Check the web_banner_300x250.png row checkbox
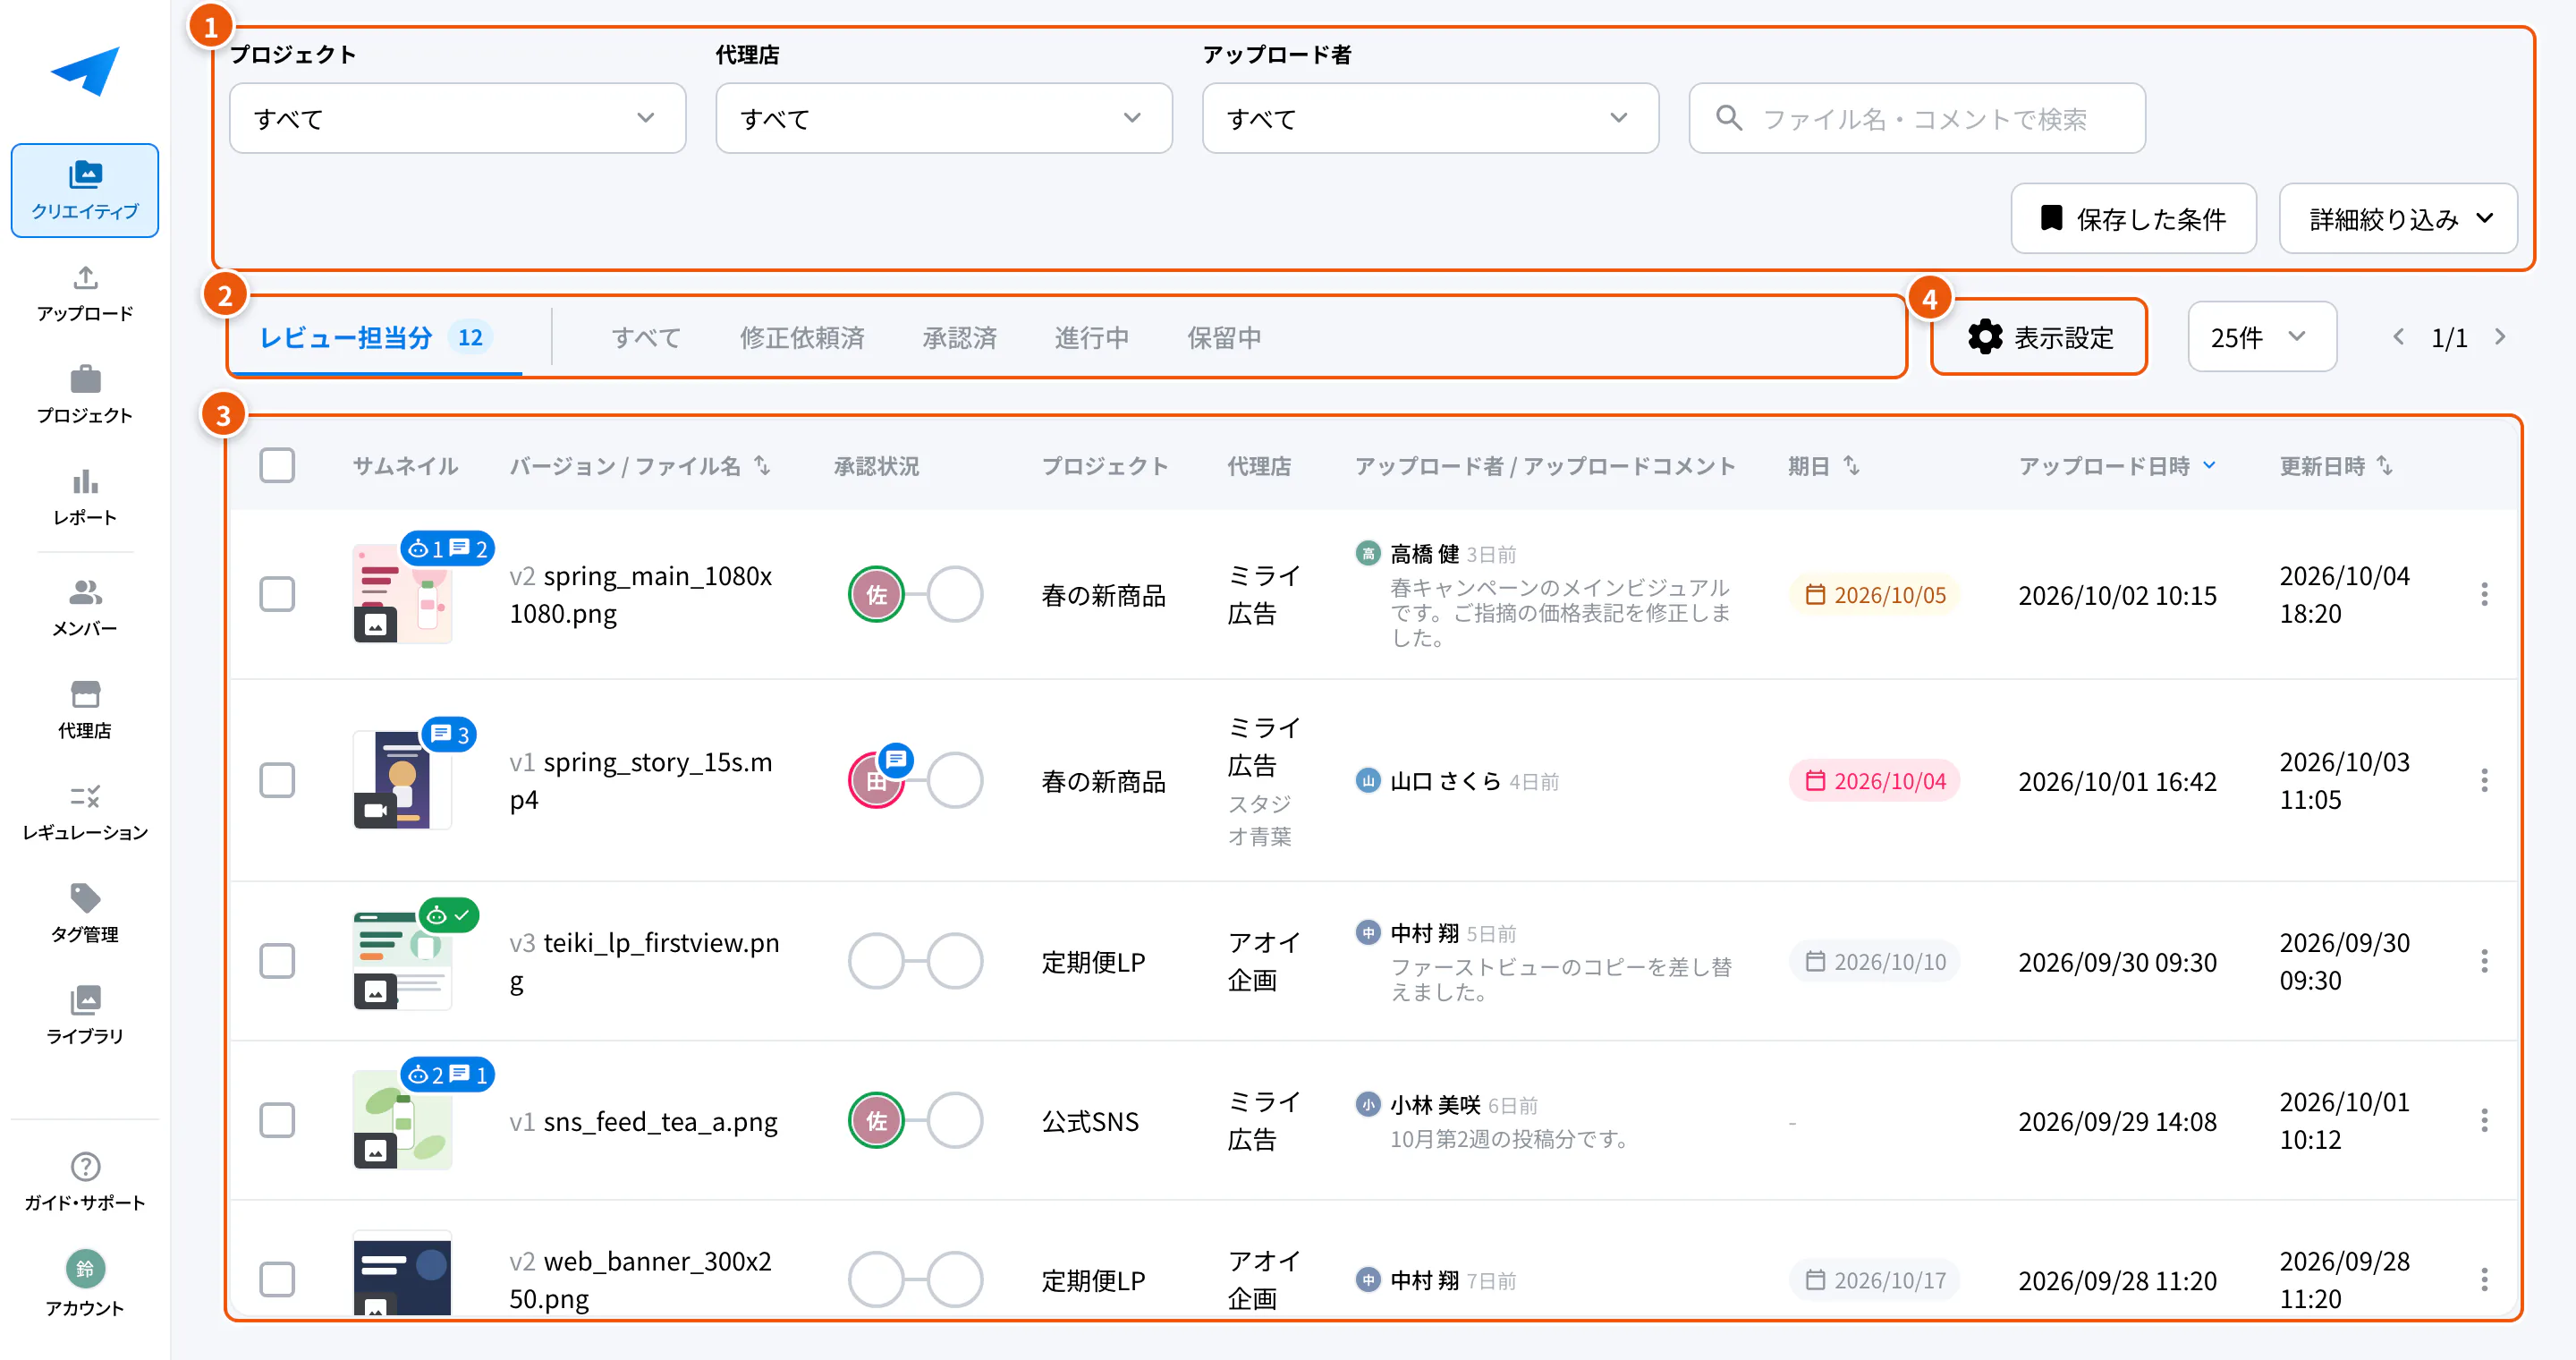The height and width of the screenshot is (1360, 2576). point(277,1279)
